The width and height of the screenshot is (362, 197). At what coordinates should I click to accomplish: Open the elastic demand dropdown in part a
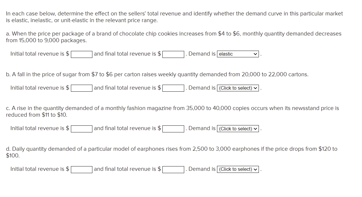(x=238, y=54)
